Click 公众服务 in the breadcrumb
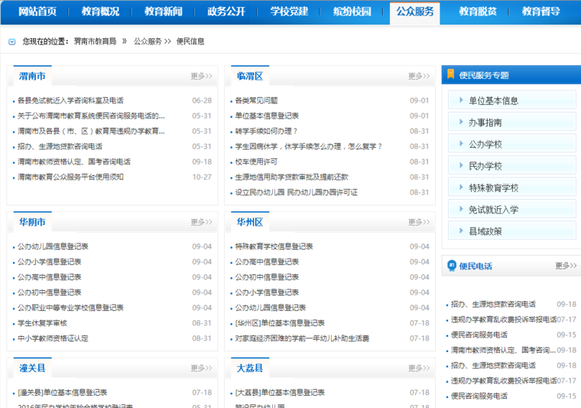The image size is (581, 408). click(x=148, y=41)
